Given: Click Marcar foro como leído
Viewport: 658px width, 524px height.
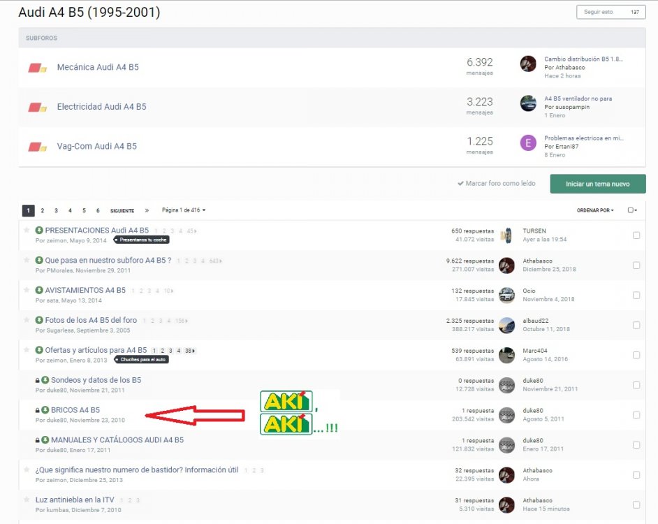Looking at the screenshot, I should pos(497,184).
